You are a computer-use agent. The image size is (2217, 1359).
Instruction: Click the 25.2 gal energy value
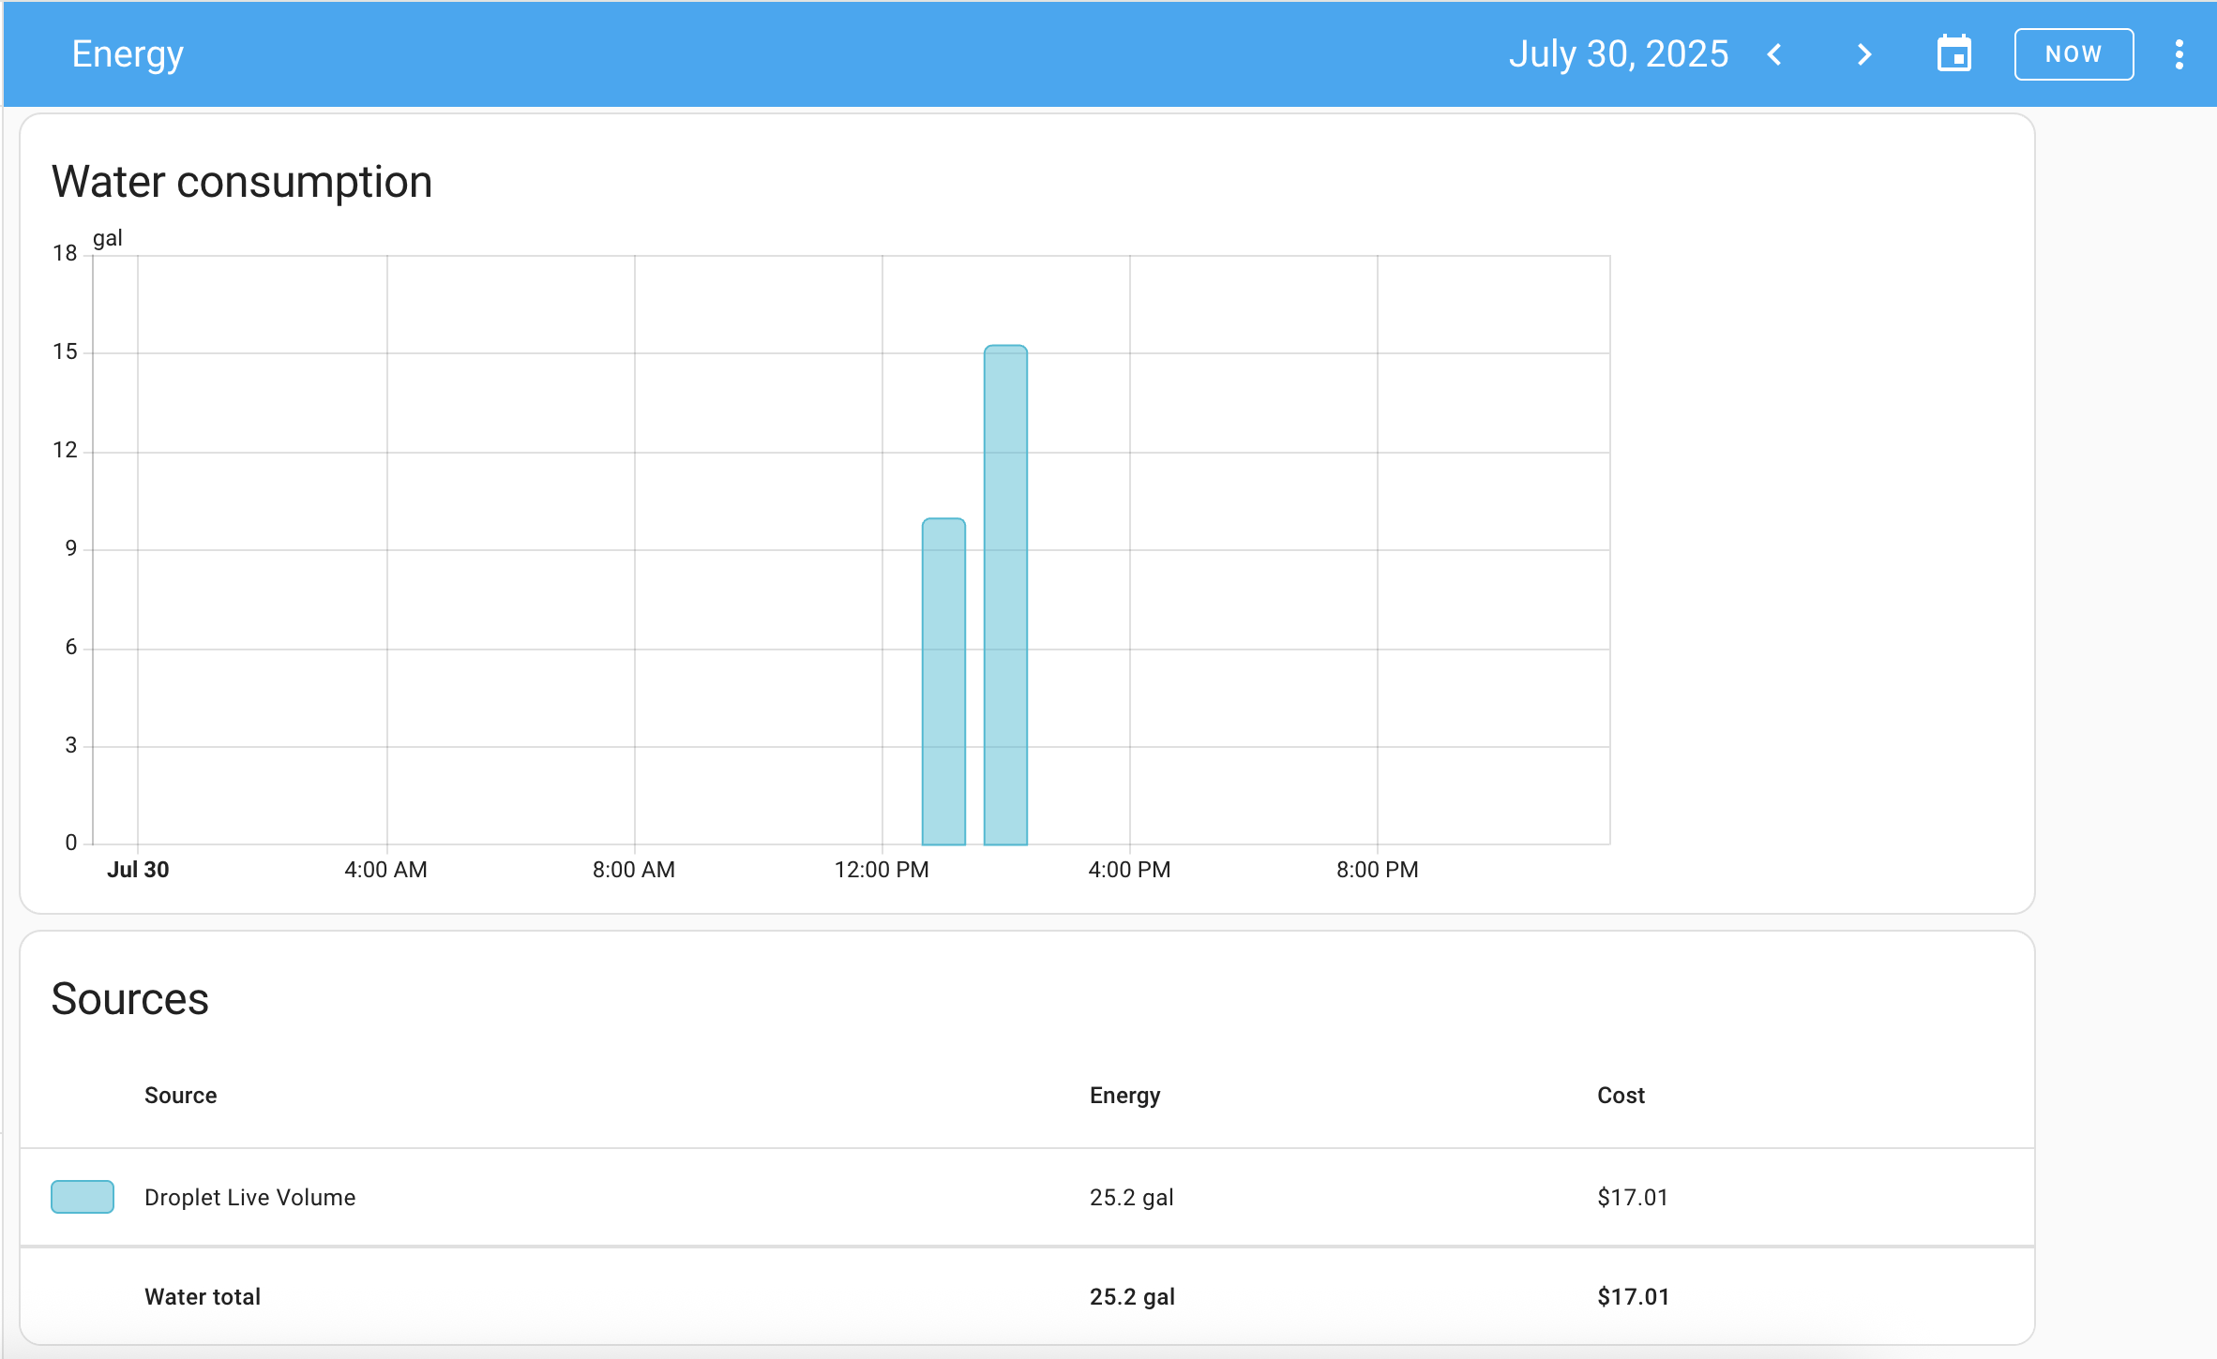(x=1131, y=1197)
